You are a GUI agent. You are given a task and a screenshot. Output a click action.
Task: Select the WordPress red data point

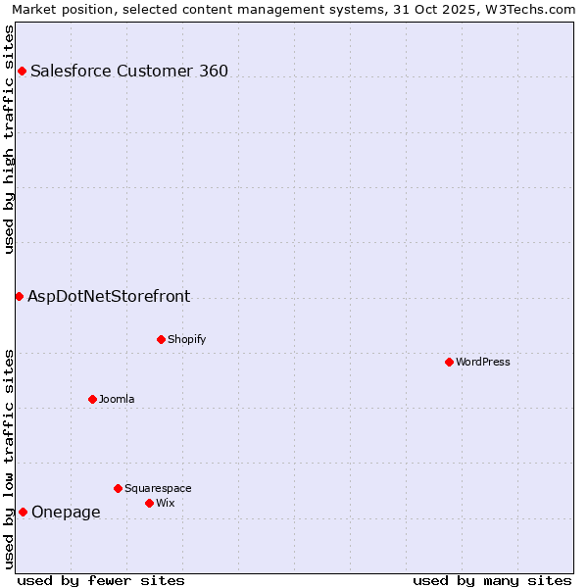click(x=449, y=362)
